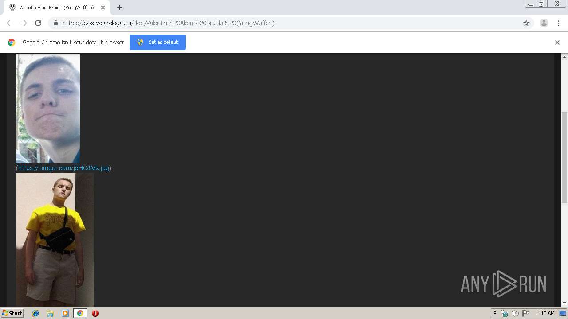Open a new tab with plus button
The height and width of the screenshot is (319, 568).
(x=120, y=8)
